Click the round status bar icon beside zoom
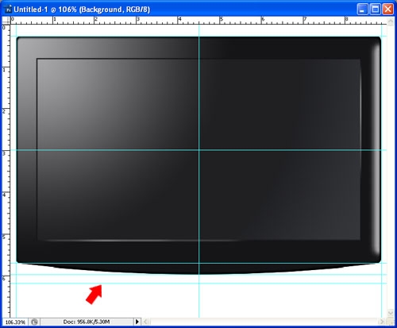The image size is (397, 328). [34, 322]
